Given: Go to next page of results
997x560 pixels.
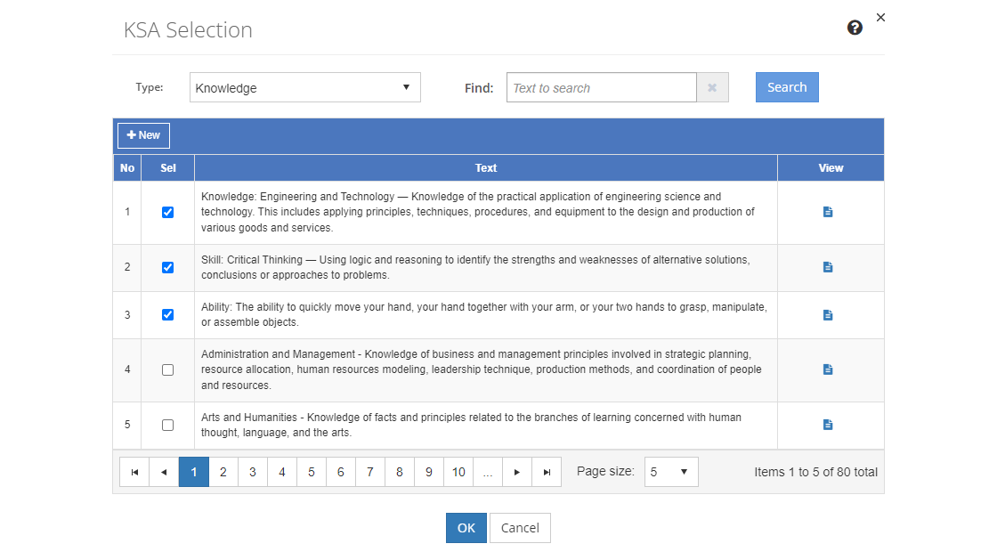Looking at the screenshot, I should [517, 472].
